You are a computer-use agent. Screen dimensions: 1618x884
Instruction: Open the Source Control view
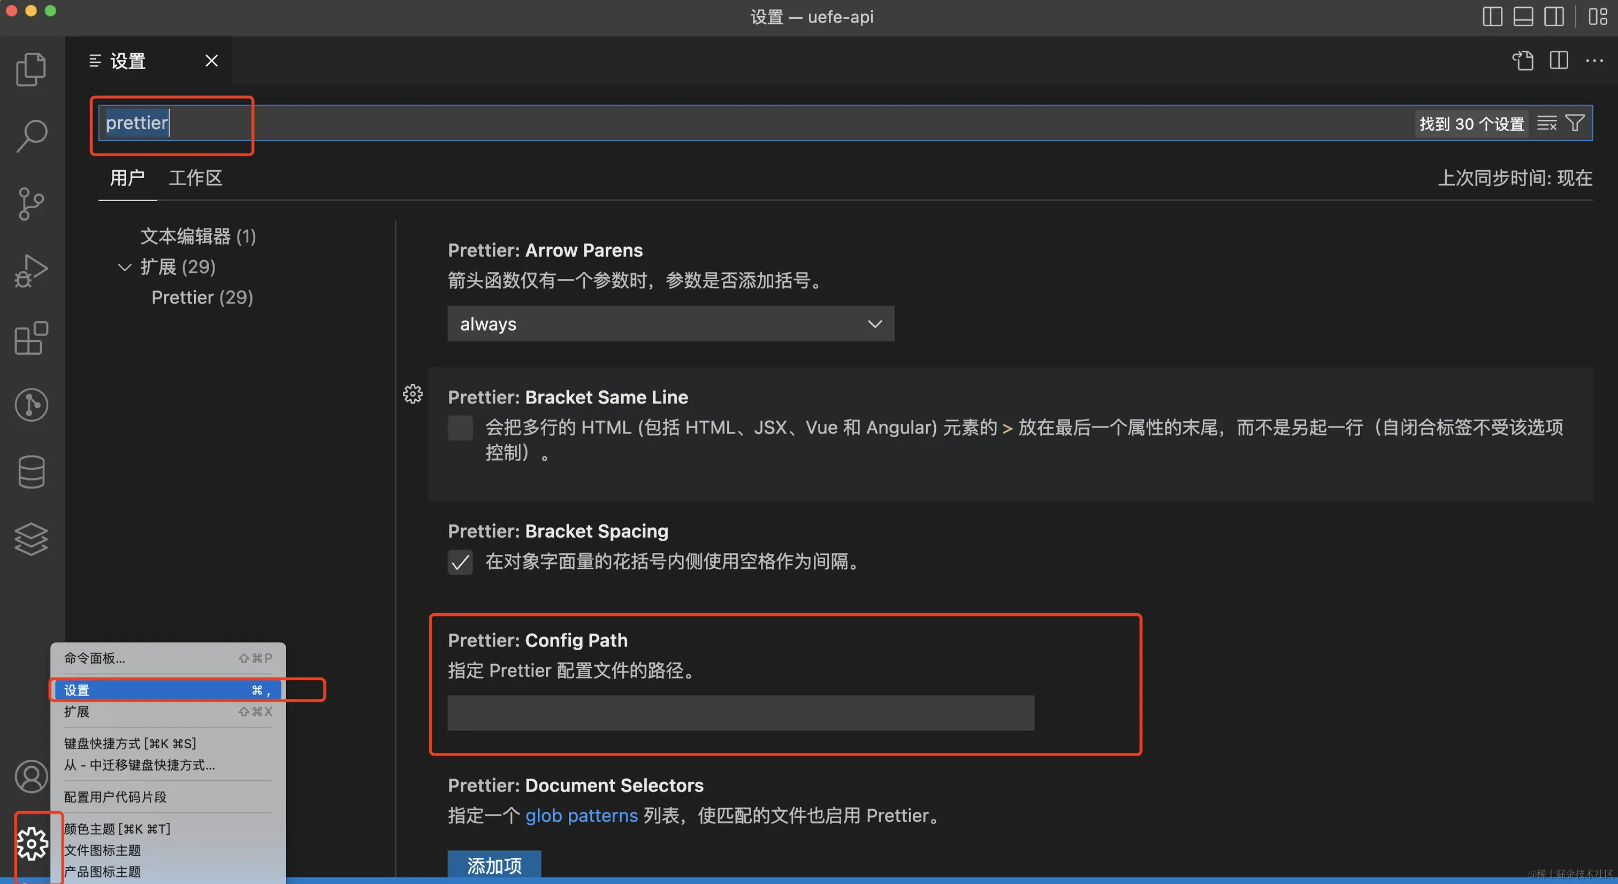[x=31, y=203]
